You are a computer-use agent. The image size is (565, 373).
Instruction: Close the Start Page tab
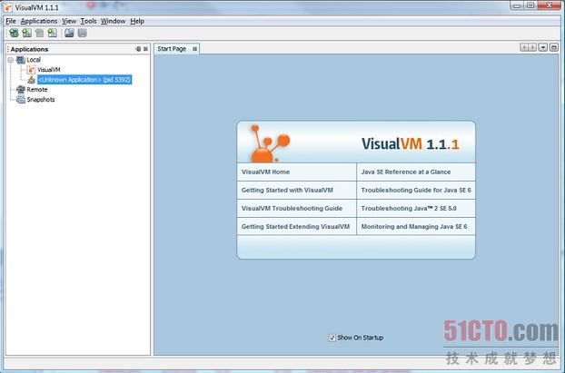(x=194, y=49)
